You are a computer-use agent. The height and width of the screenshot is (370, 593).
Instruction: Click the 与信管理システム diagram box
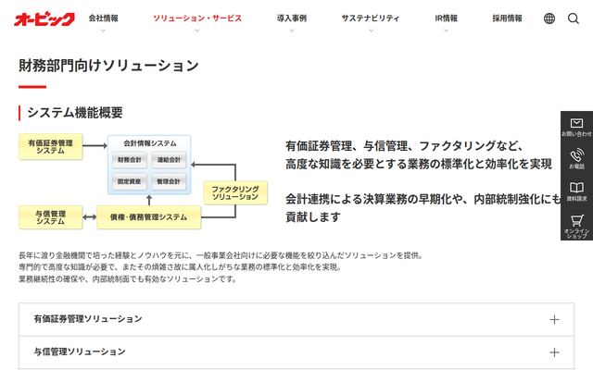click(x=51, y=217)
